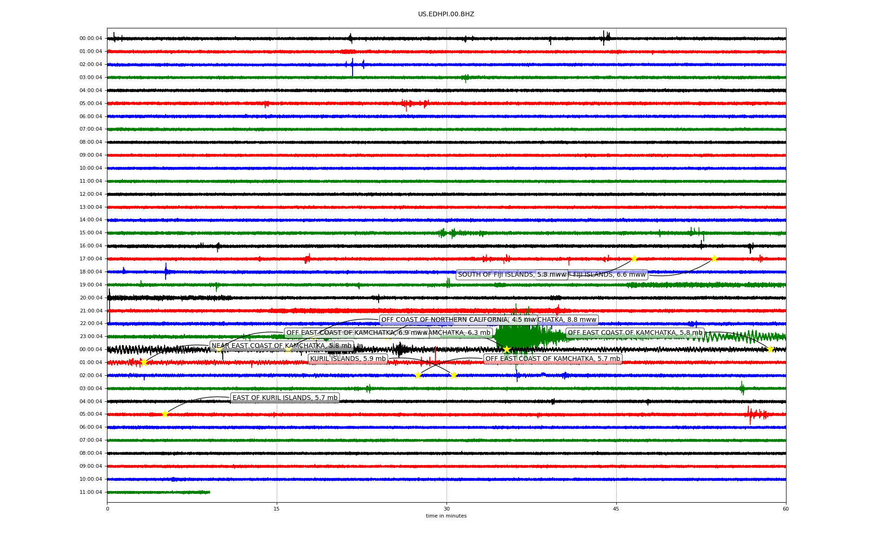Click the plot title US.EDHPI.00.BHZ
The image size is (893, 558).
(446, 14)
